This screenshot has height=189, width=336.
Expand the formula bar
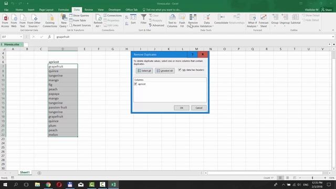(x=333, y=37)
